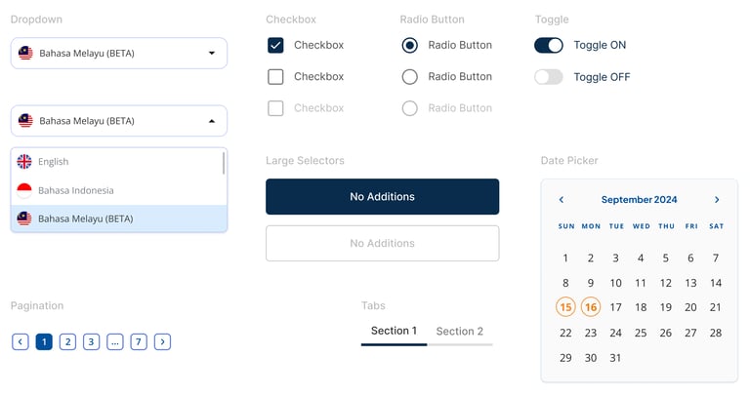Tick the second unchecked Checkbox
This screenshot has width=750, height=396.
coord(275,77)
